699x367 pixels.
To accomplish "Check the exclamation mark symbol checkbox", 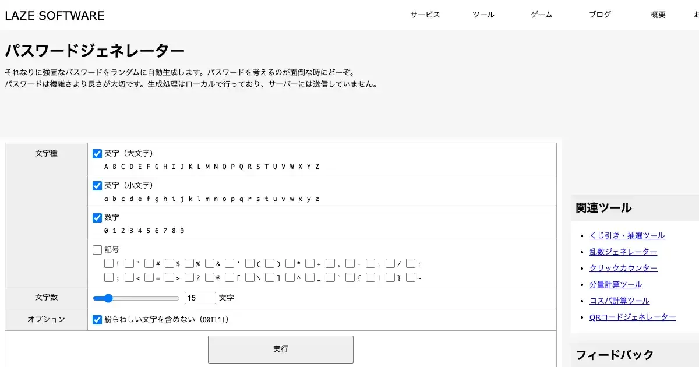I will point(109,263).
